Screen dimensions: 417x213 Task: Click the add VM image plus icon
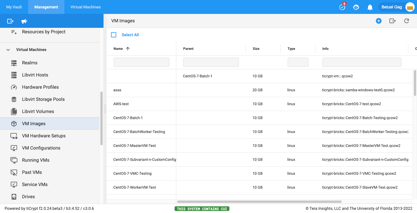(x=378, y=21)
